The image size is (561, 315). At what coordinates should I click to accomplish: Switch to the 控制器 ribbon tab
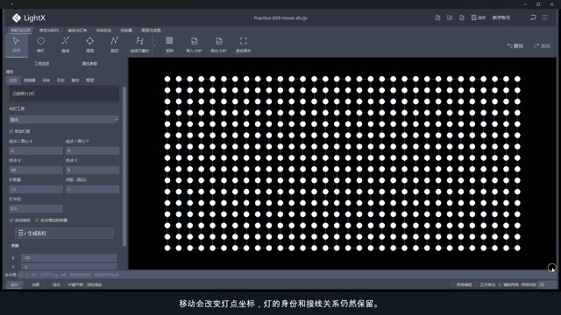point(126,31)
